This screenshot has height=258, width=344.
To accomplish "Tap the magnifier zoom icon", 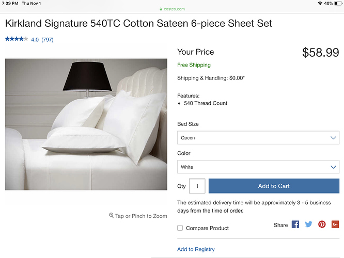I will [x=111, y=216].
